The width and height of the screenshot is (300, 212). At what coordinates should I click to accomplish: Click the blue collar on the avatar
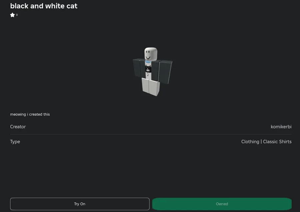pyautogui.click(x=148, y=62)
